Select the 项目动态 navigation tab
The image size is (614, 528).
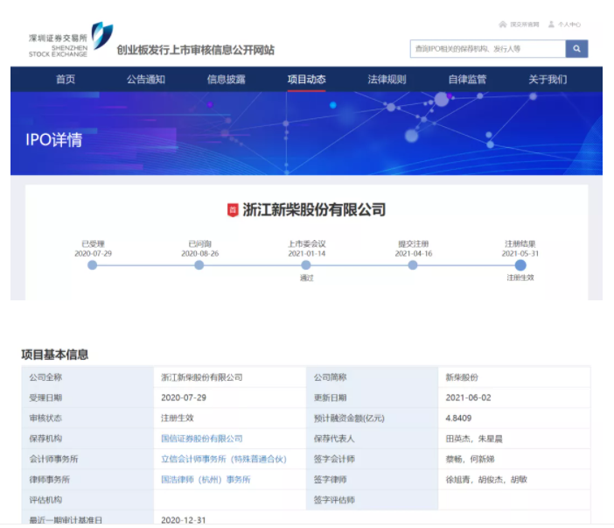click(x=306, y=79)
